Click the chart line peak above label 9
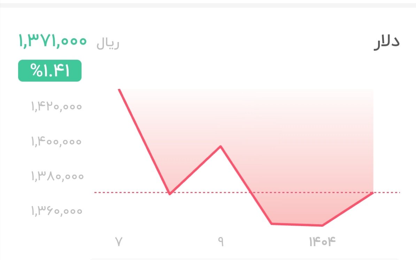Screen dimensions: 416x260 [221, 146]
